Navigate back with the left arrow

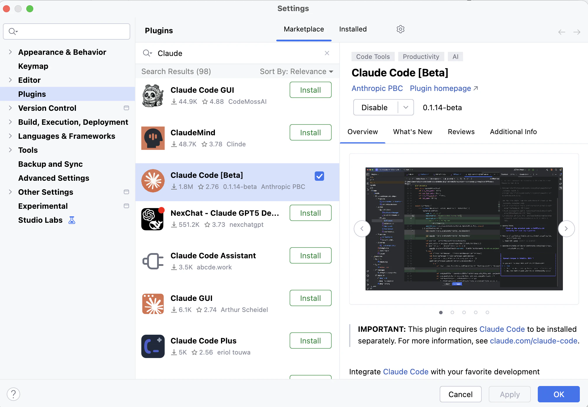562,32
